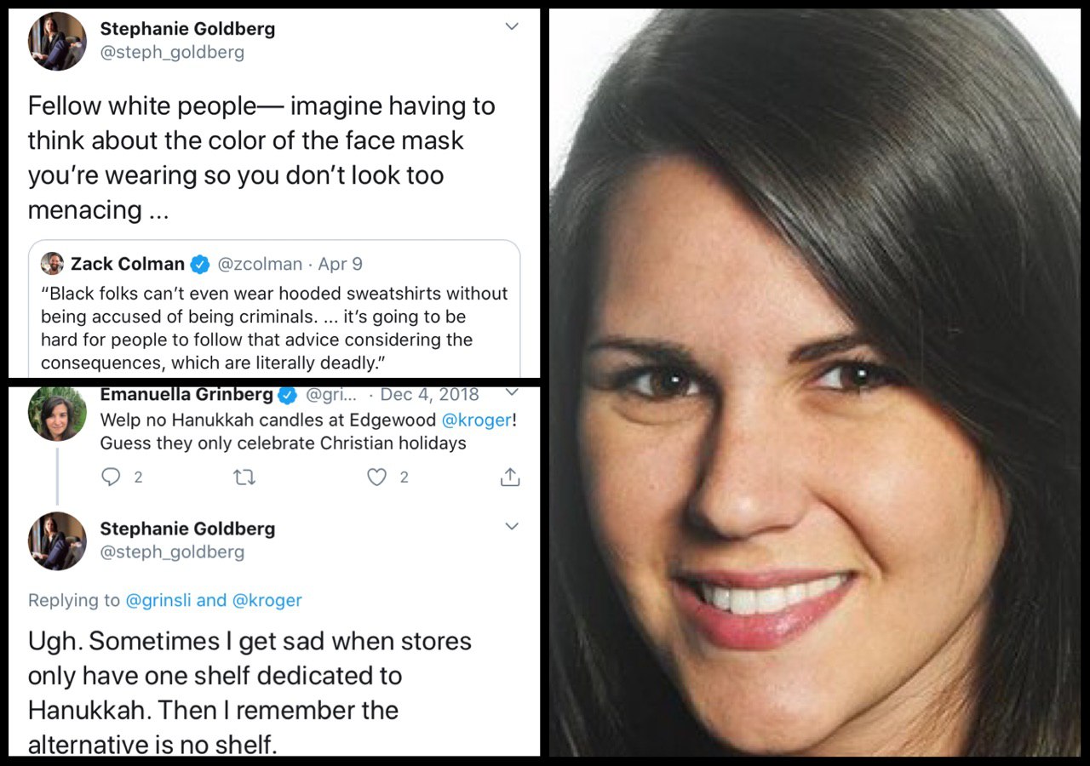Open @grinsli in the Replying to line
This screenshot has height=766, width=1090.
pos(158,600)
